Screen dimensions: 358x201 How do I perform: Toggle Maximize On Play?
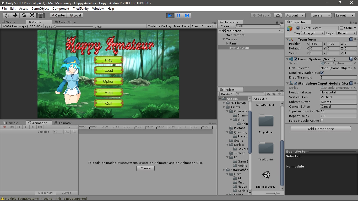tap(160, 26)
